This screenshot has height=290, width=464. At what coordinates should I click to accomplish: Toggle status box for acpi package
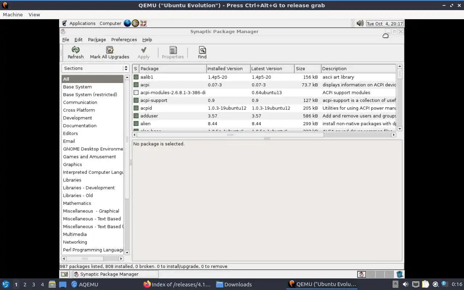[x=136, y=85]
